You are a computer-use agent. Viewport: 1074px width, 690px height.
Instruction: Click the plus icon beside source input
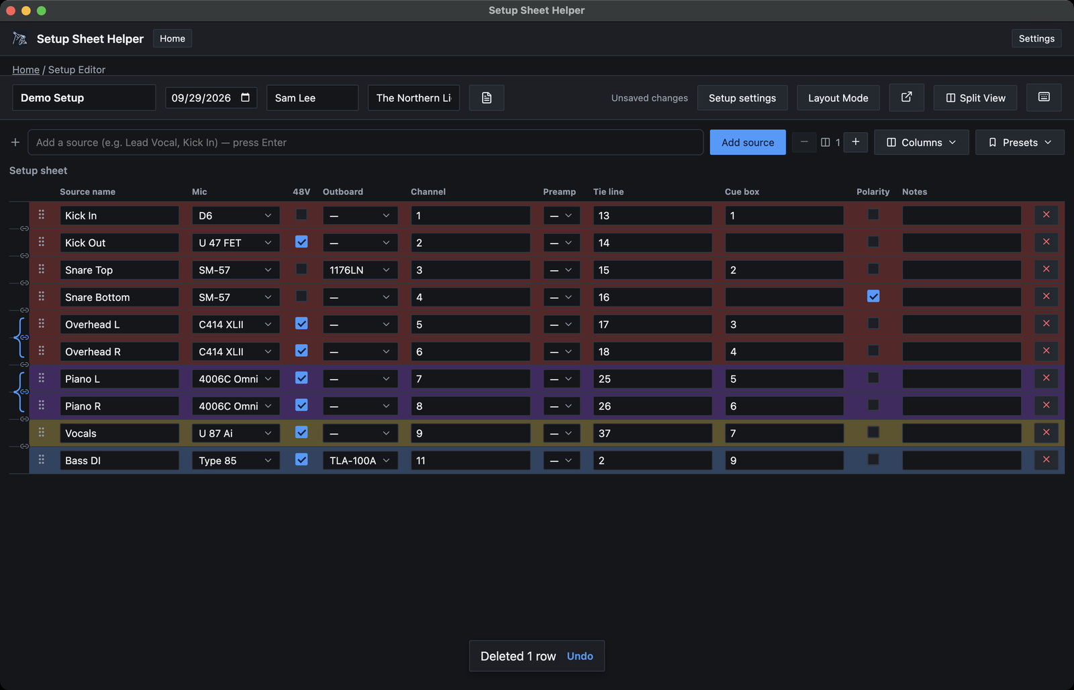tap(15, 142)
